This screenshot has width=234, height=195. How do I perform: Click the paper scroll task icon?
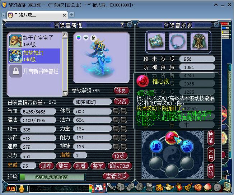[x=169, y=187]
